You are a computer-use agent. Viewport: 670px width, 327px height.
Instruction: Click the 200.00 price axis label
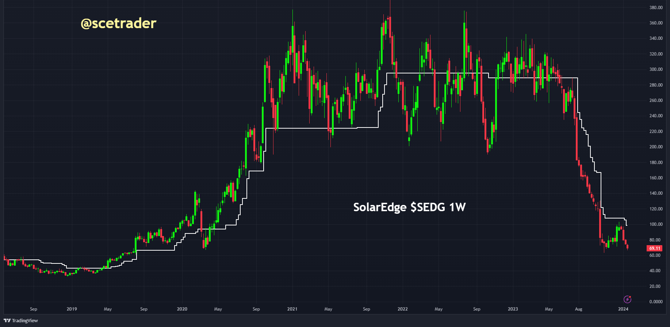656,147
